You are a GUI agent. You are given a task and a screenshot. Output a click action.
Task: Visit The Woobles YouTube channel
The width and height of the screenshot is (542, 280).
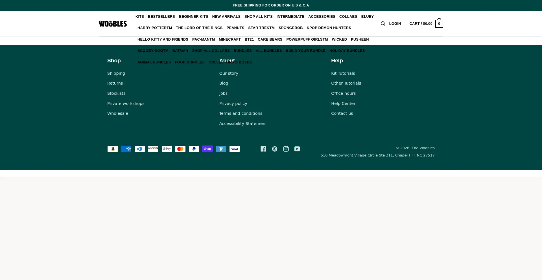click(x=297, y=149)
